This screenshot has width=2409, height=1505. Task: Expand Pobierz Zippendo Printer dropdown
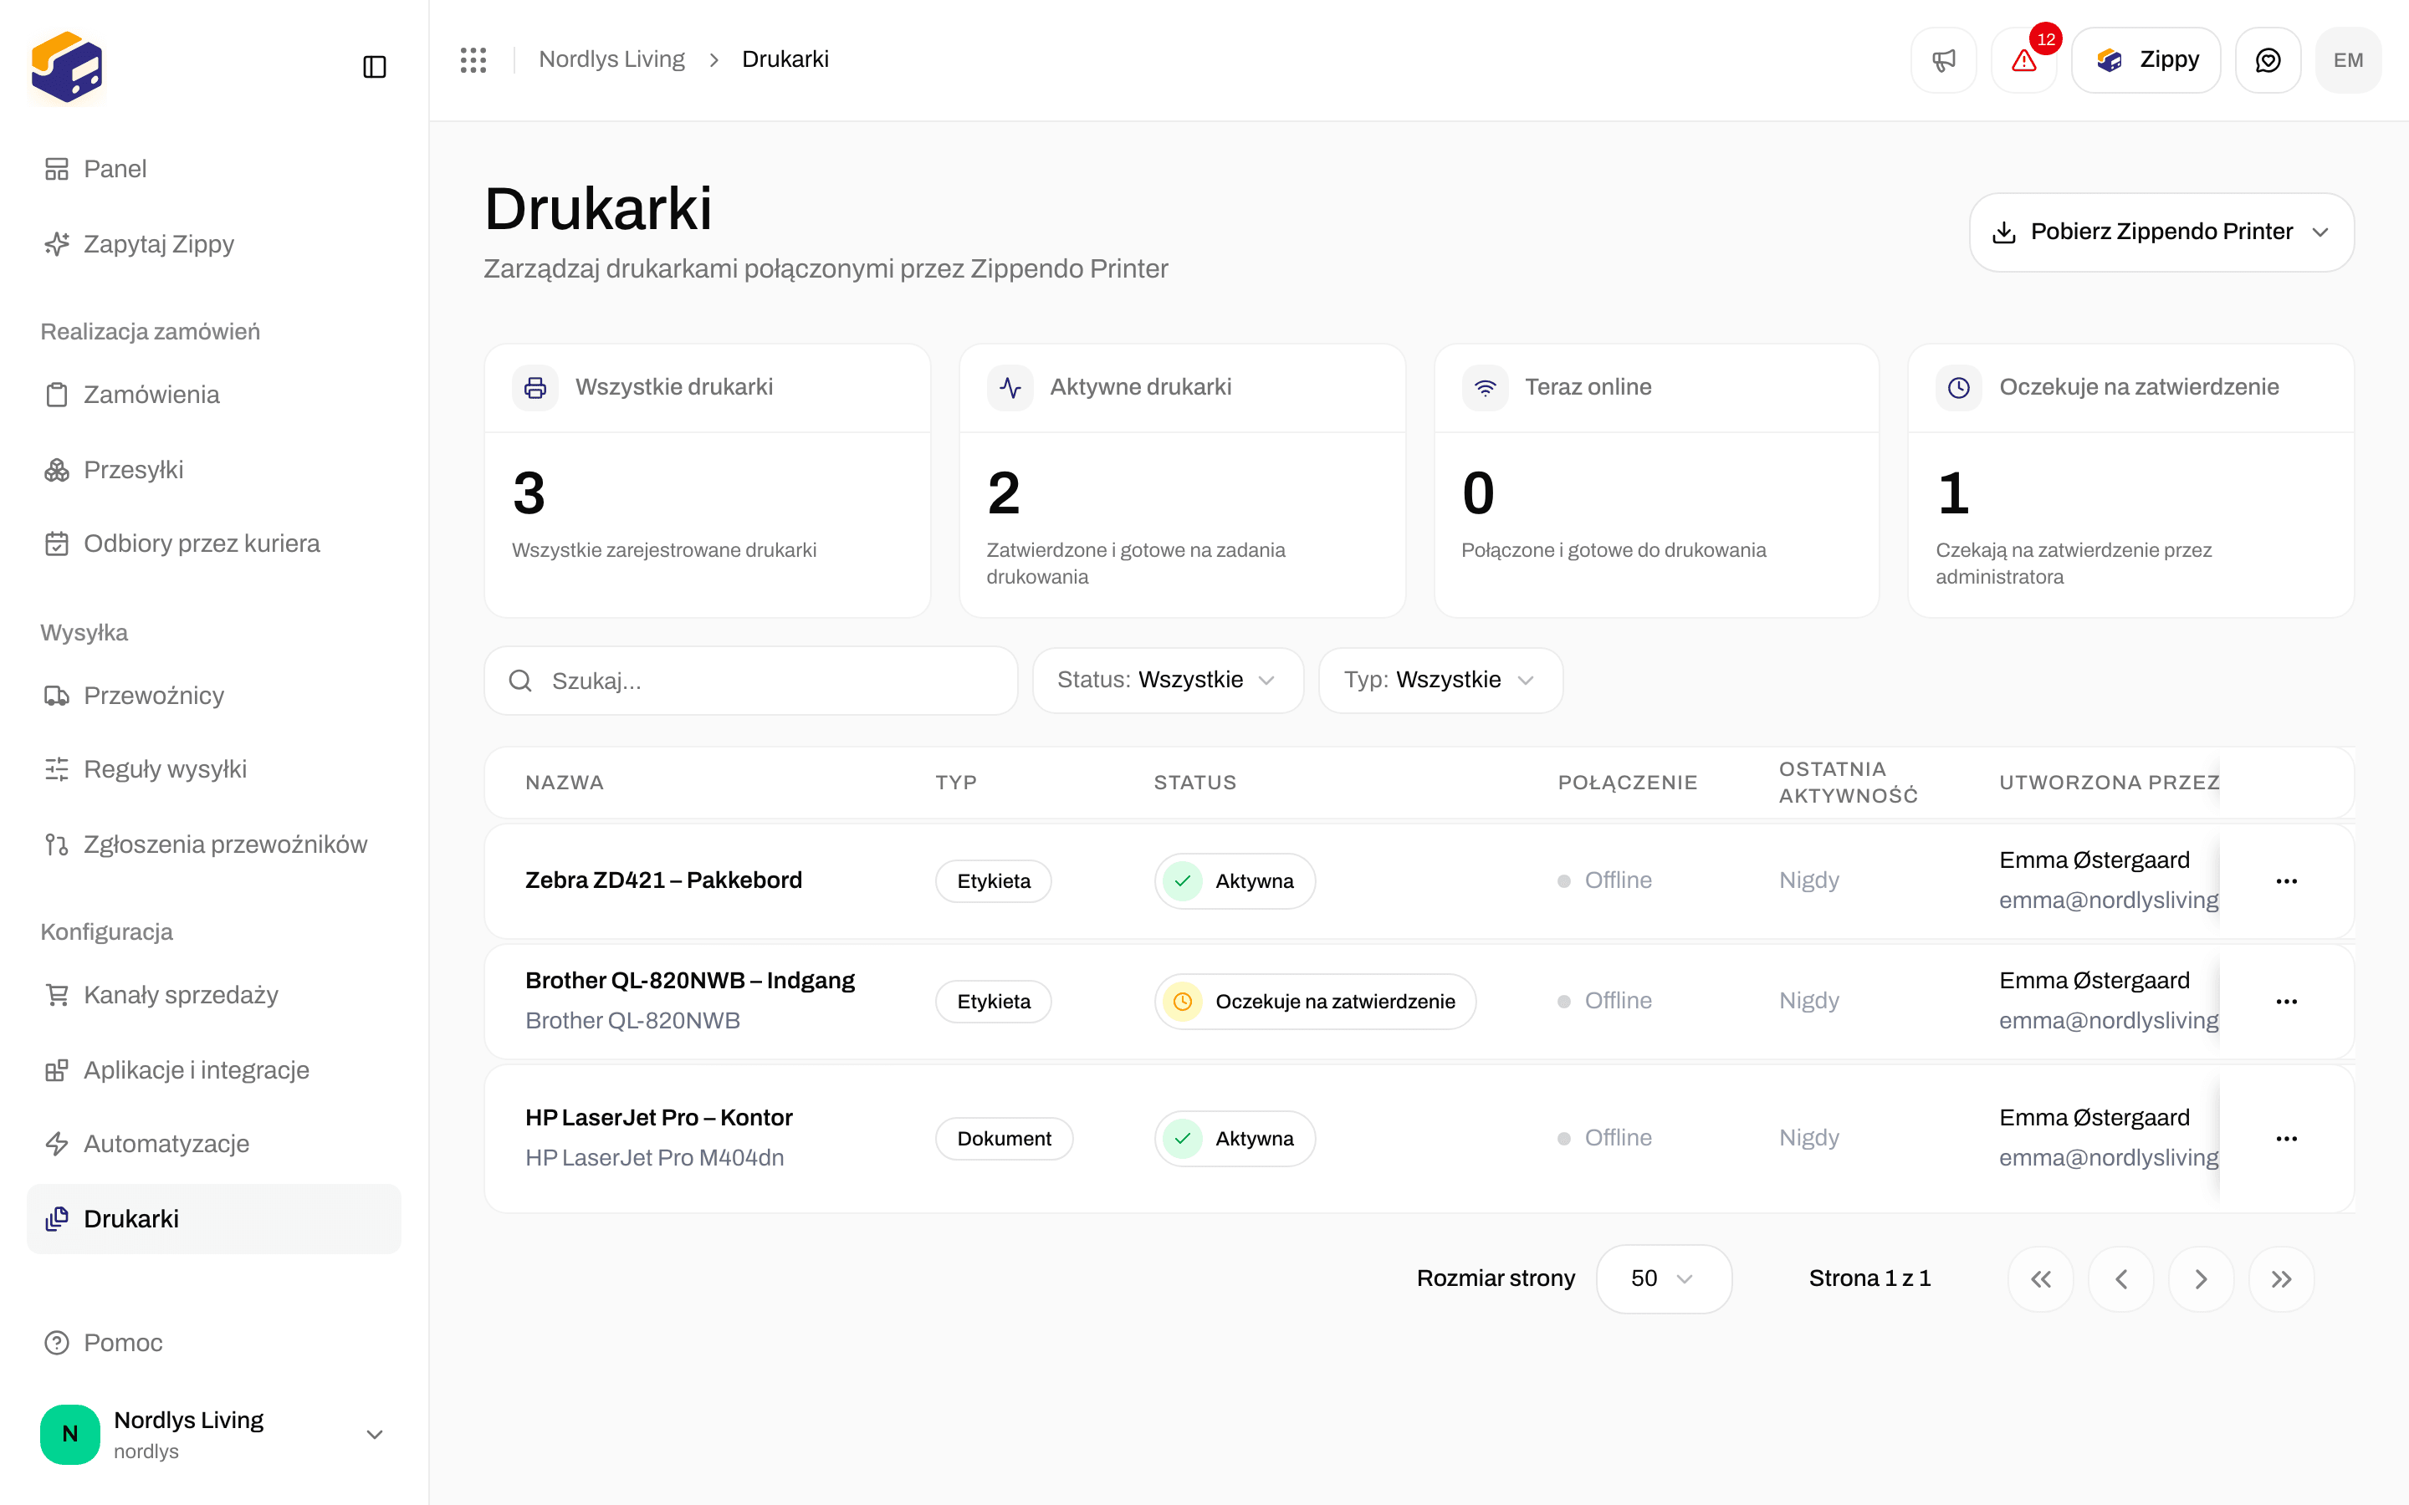pos(2161,232)
